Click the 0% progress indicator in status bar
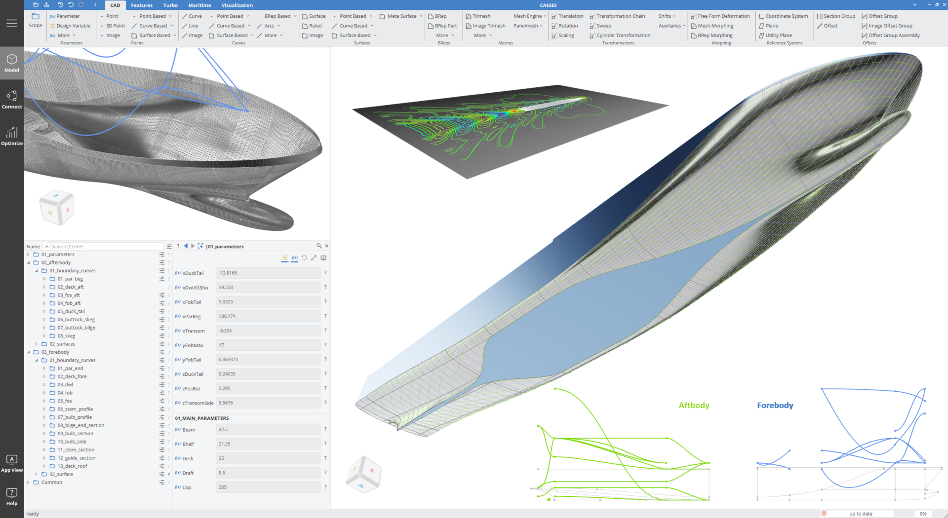 [923, 513]
